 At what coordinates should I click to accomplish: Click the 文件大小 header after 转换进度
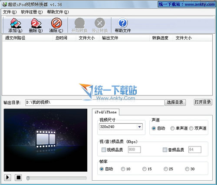point(192,38)
